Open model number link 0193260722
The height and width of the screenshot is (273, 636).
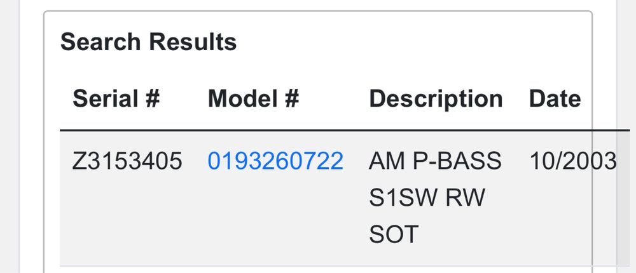pyautogui.click(x=275, y=161)
